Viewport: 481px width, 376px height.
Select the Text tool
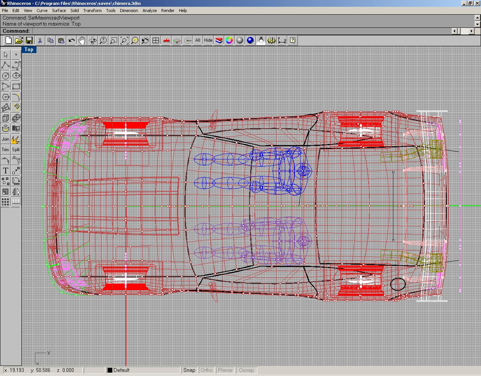[x=5, y=171]
